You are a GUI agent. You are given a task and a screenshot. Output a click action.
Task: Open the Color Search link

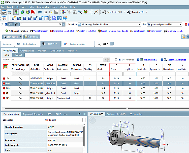pos(156,31)
